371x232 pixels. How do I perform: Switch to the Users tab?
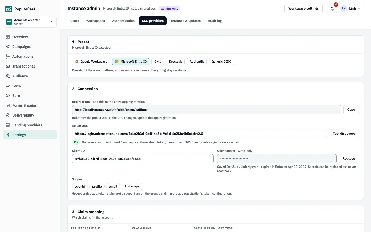[x=75, y=21]
